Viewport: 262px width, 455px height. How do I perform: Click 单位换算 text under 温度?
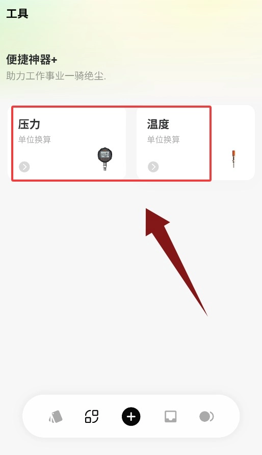pos(164,140)
